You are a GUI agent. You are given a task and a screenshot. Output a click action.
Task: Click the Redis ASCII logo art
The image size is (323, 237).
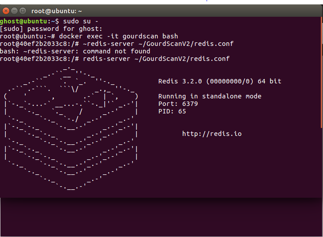(71, 128)
